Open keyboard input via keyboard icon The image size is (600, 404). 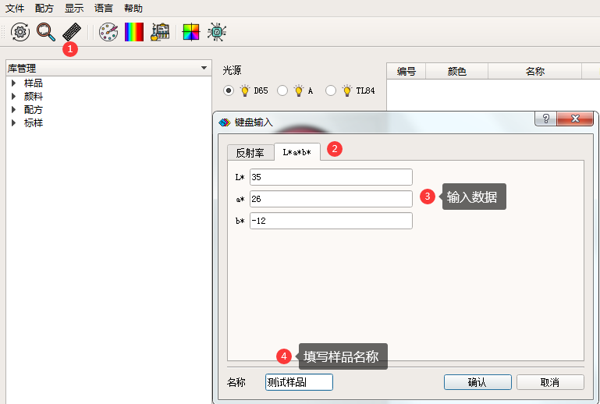tap(72, 32)
